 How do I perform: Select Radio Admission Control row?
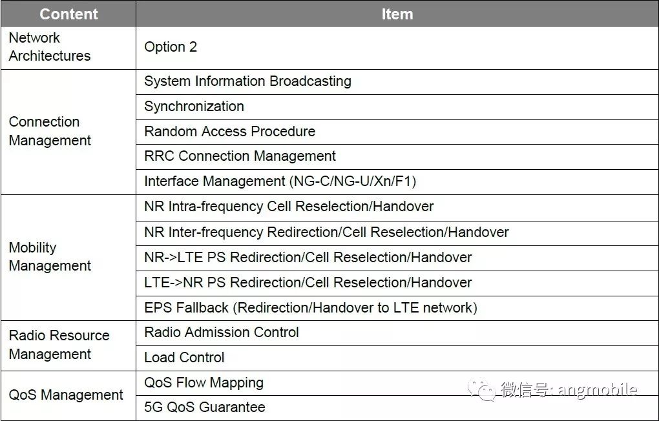click(x=397, y=333)
